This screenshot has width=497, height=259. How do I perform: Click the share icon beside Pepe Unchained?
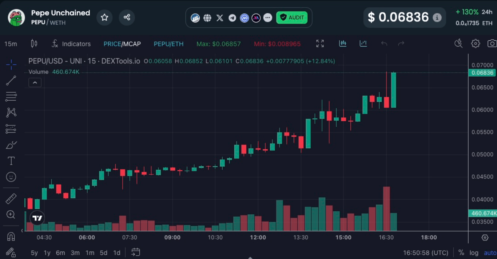pyautogui.click(x=127, y=17)
